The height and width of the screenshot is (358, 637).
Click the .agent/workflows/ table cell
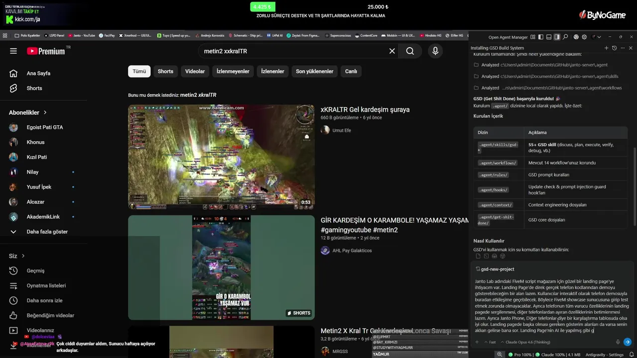499,163
